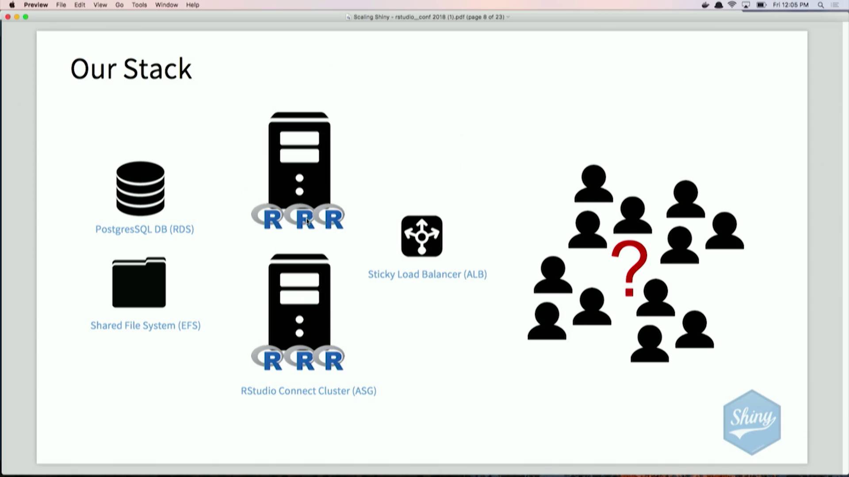Open the notification bell menu icon
Image resolution: width=849 pixels, height=477 pixels.
tap(719, 5)
